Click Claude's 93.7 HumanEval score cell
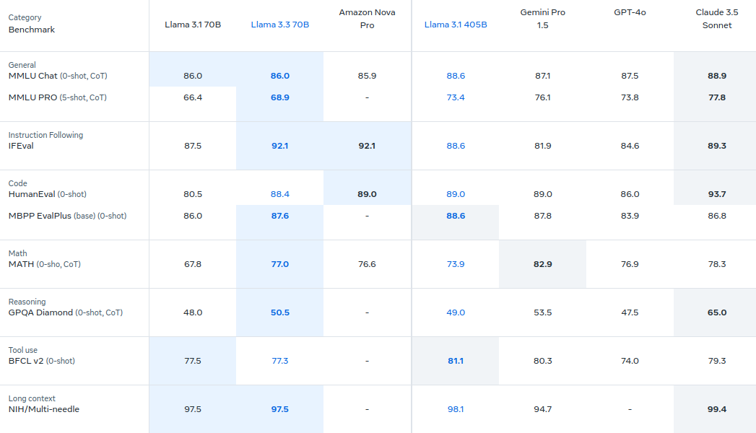 coord(716,193)
